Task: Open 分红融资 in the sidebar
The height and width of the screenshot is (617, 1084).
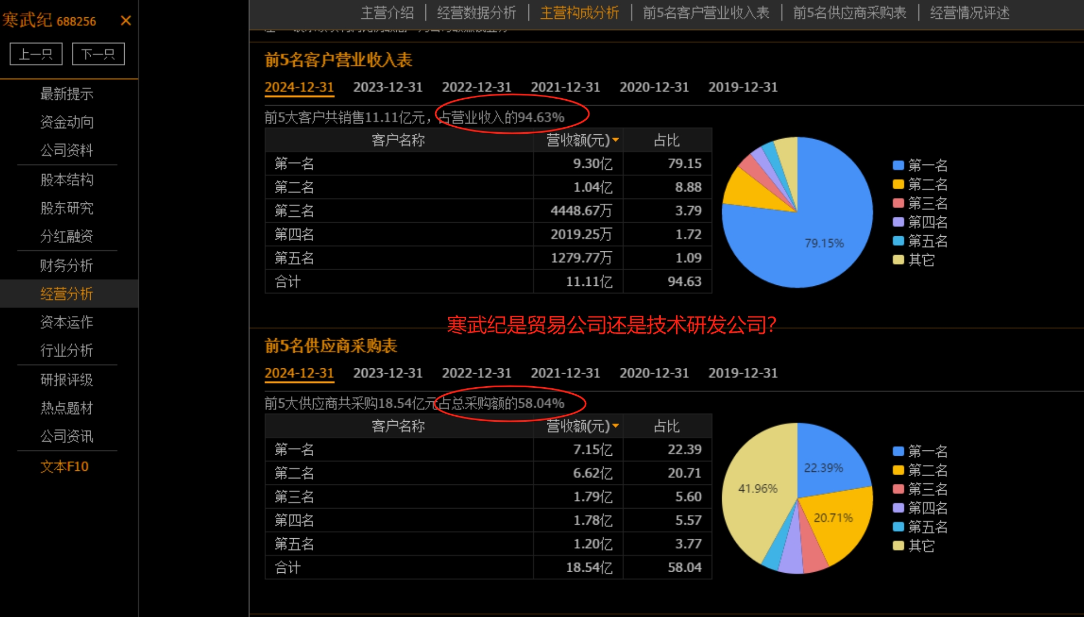Action: click(67, 236)
